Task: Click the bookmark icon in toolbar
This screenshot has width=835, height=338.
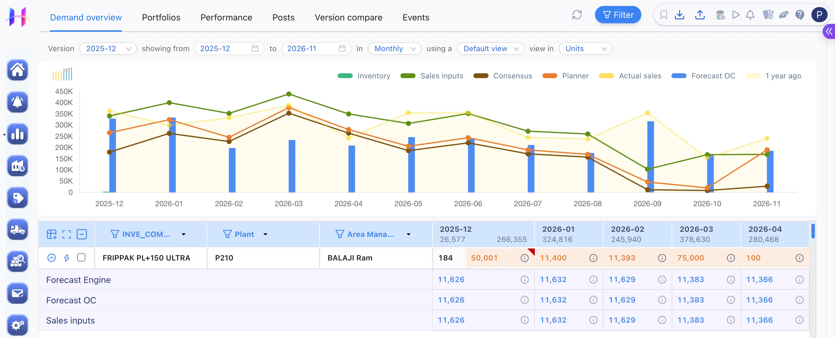Action: coord(663,15)
